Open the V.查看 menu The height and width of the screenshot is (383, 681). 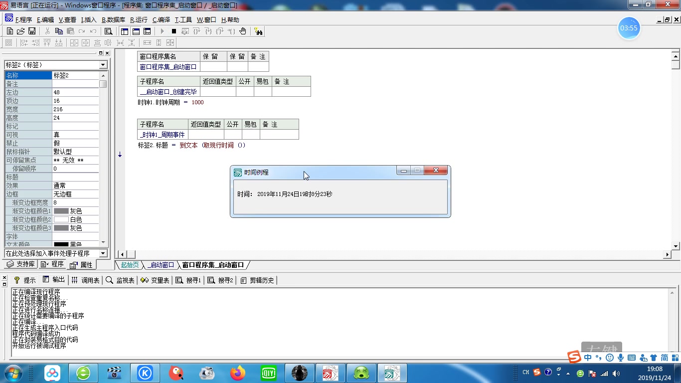click(67, 20)
